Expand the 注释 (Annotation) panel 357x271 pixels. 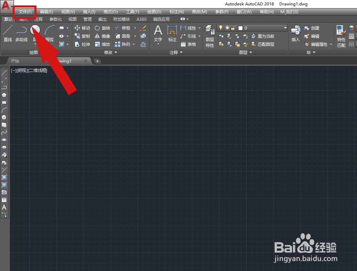[x=176, y=52]
